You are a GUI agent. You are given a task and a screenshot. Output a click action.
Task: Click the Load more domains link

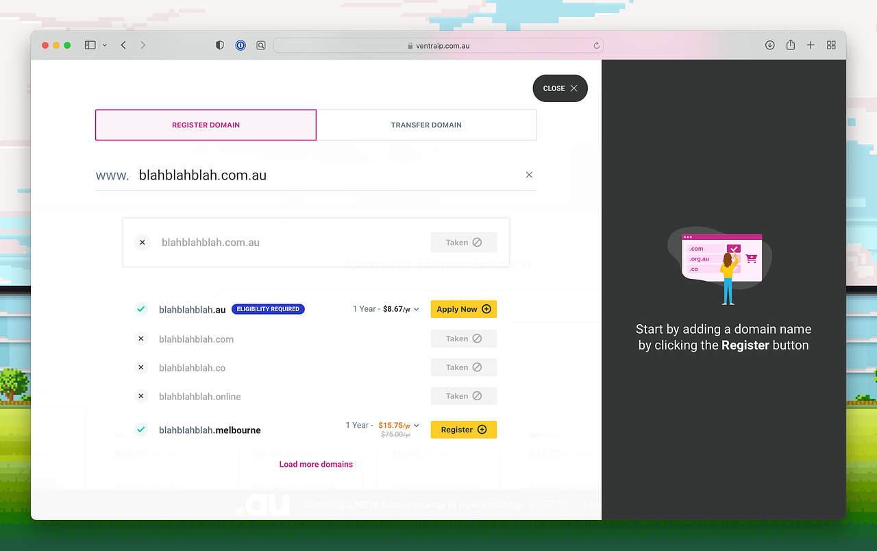(316, 464)
